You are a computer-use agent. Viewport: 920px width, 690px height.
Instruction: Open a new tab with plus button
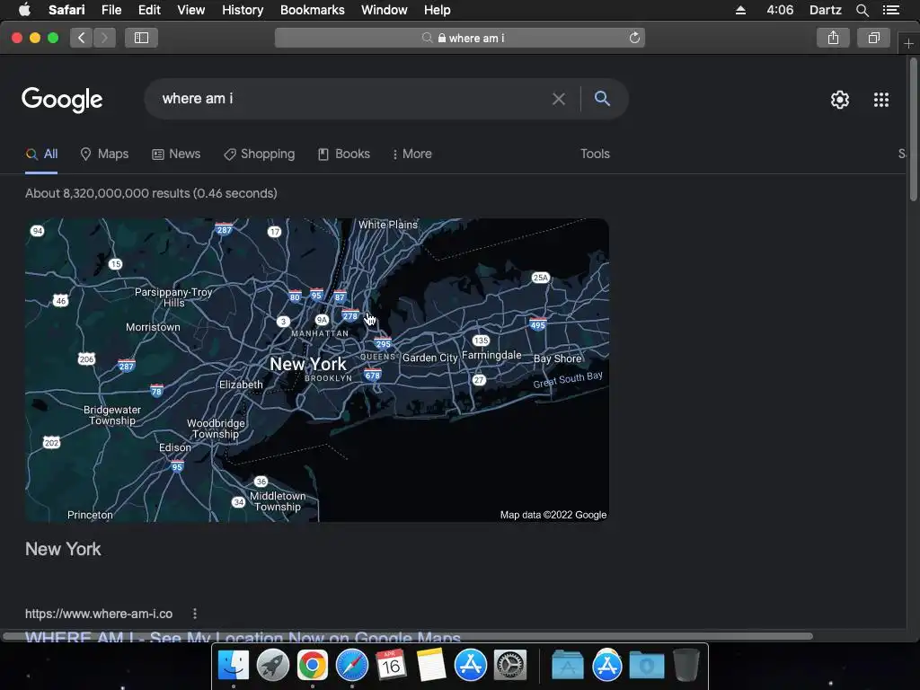[x=908, y=44]
